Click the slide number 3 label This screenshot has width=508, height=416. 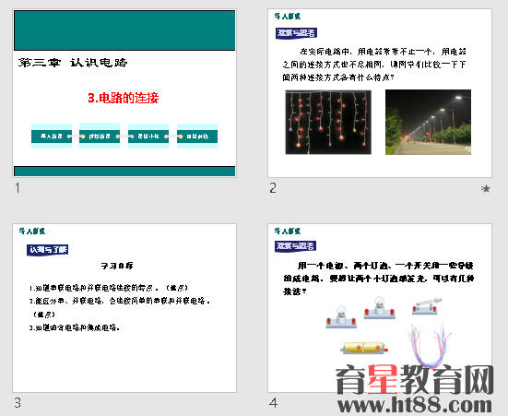[x=18, y=403]
